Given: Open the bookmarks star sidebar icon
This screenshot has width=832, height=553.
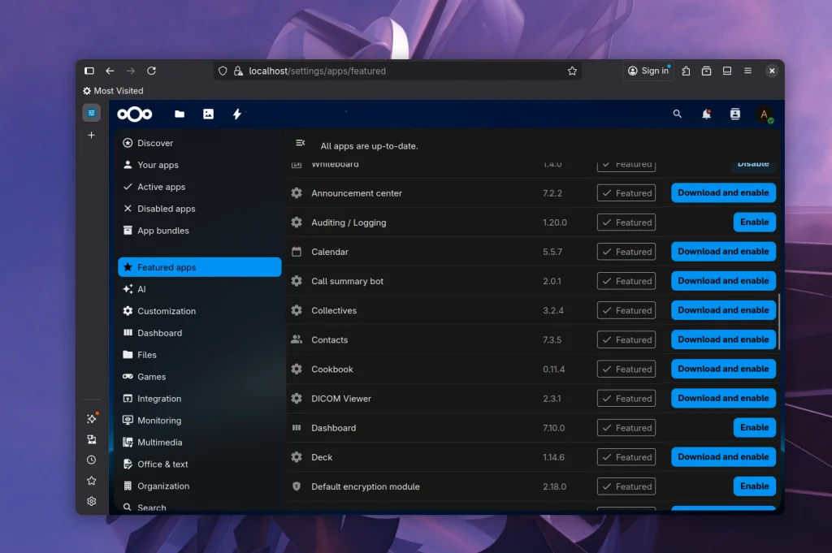Looking at the screenshot, I should pos(91,481).
